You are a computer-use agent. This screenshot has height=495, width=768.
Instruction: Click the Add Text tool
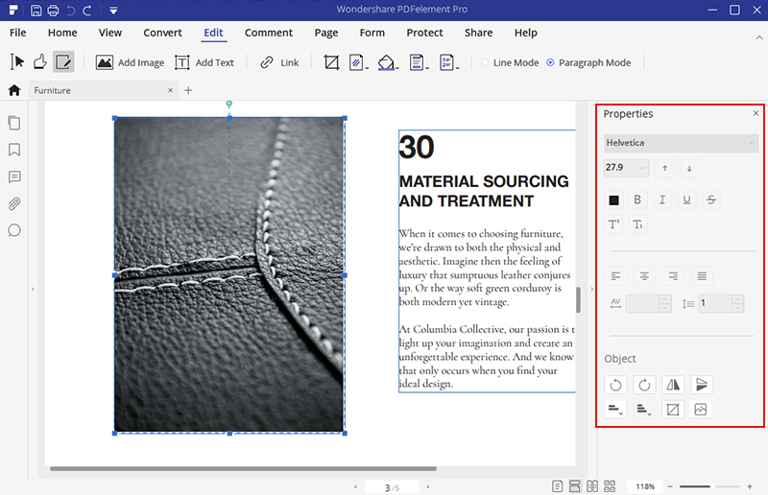204,62
